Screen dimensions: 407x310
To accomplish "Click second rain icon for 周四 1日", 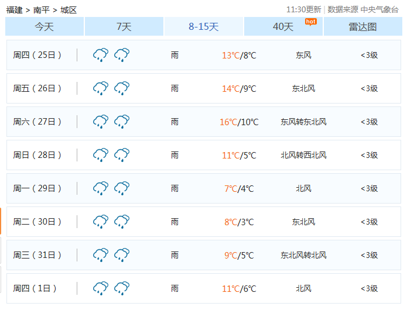I will [122, 288].
